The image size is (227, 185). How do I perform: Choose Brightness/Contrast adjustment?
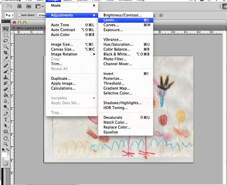tap(125, 15)
